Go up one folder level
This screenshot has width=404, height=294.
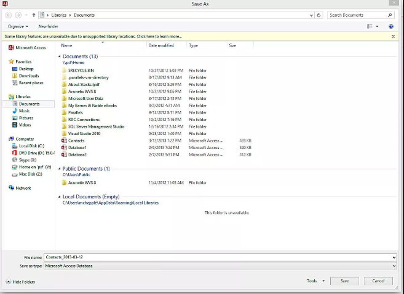(34, 15)
